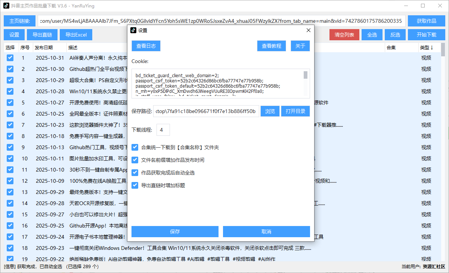
Task: View tutorial via 查看教程
Action: (271, 45)
